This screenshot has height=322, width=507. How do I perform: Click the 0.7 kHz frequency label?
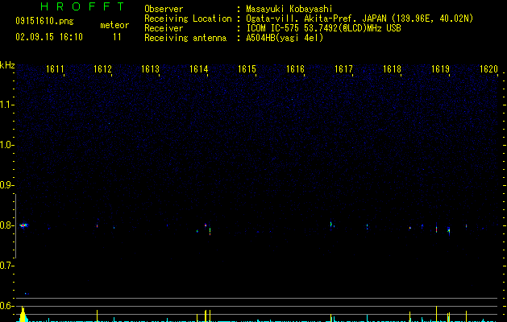coord(6,266)
